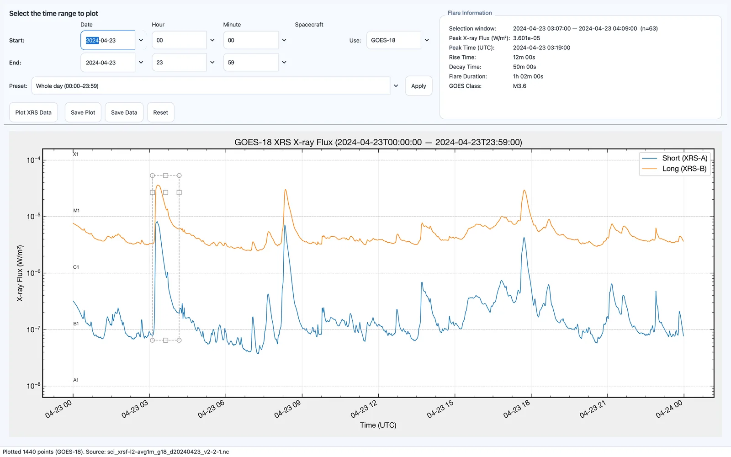Expand the End date dropdown arrow

pos(141,62)
